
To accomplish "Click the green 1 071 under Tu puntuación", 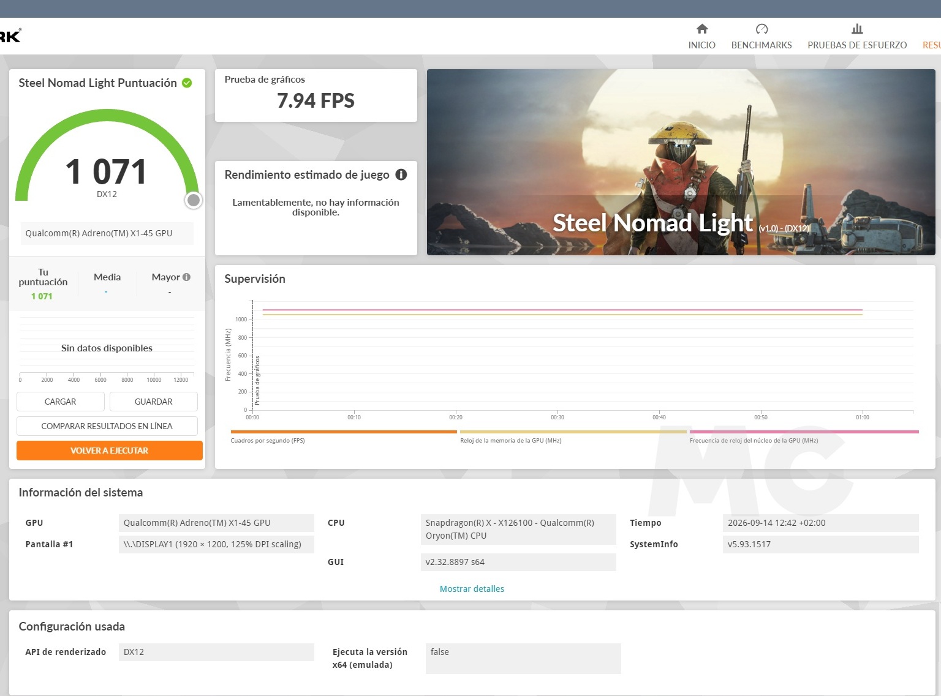I will [42, 296].
